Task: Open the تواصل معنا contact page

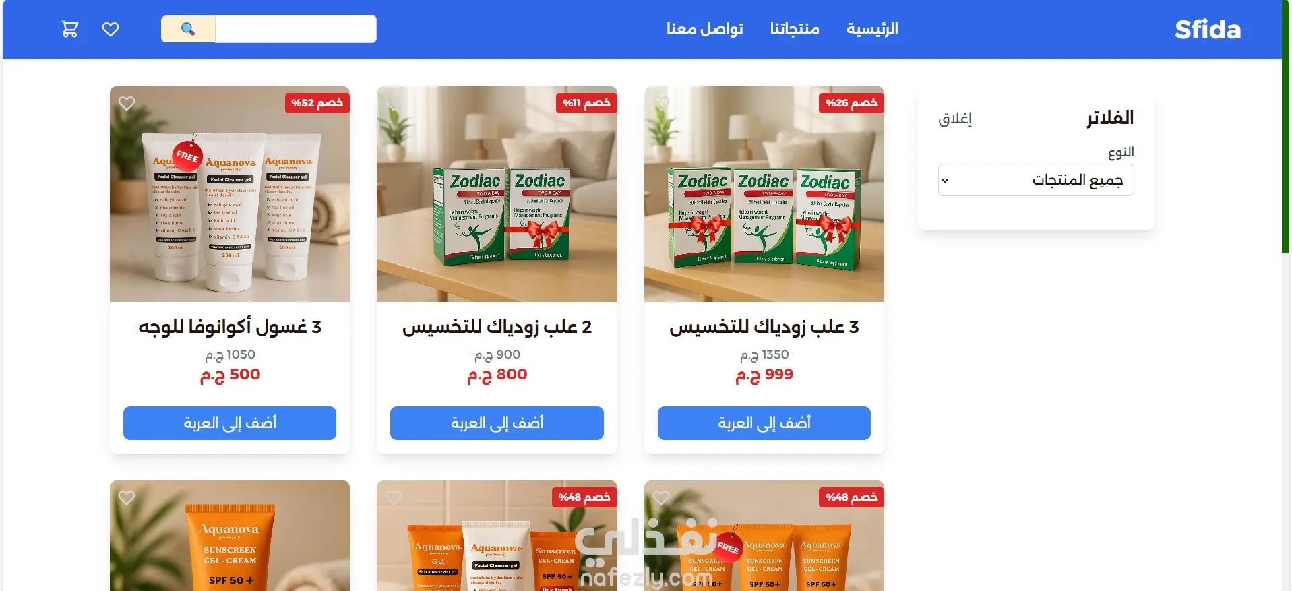Action: (x=704, y=29)
